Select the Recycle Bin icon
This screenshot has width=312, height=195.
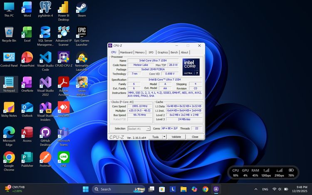point(9,34)
